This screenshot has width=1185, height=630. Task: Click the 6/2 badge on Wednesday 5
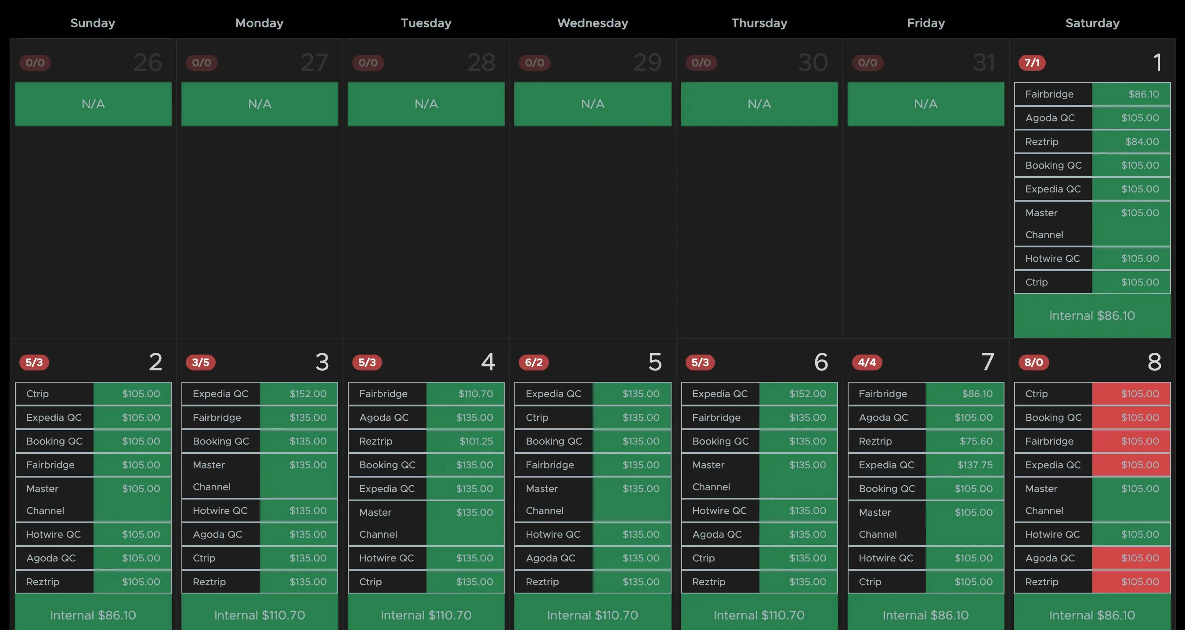pyautogui.click(x=533, y=362)
